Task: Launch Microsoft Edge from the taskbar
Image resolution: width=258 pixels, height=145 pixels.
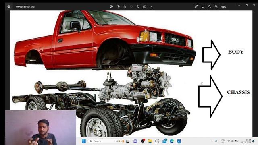Action: pyautogui.click(x=172, y=141)
